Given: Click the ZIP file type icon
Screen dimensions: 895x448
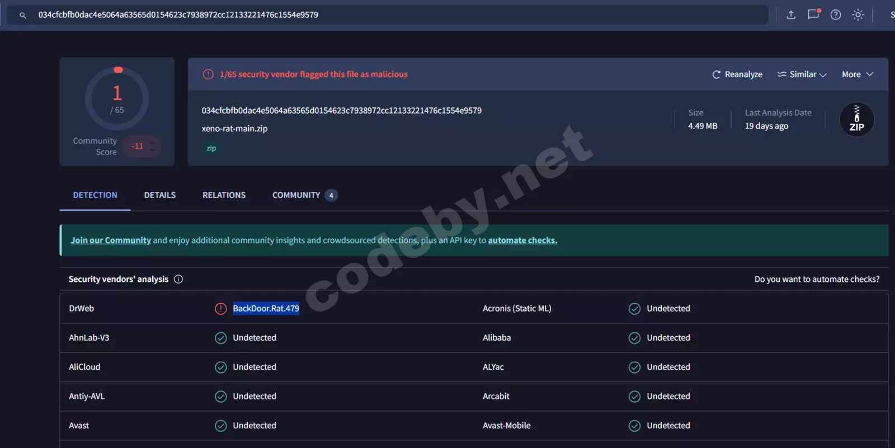Looking at the screenshot, I should [x=856, y=120].
